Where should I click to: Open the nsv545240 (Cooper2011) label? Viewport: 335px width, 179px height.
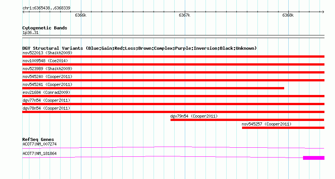47,76
